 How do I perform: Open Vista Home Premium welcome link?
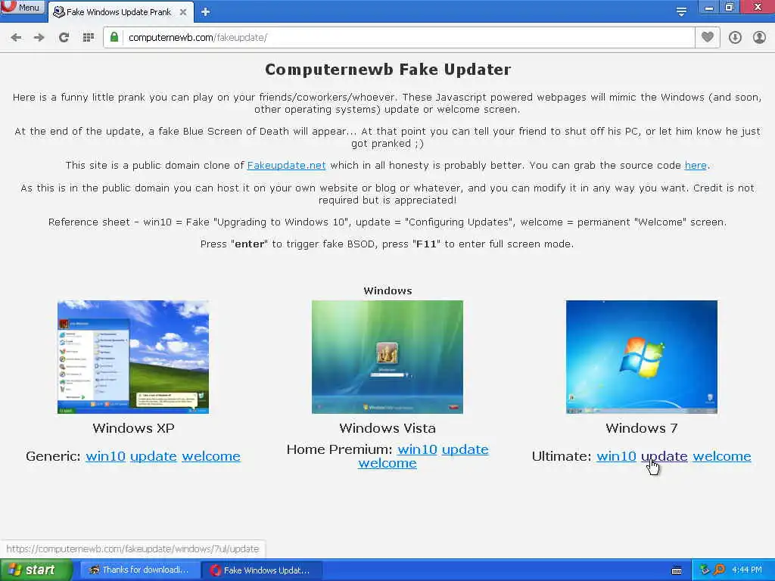[x=387, y=463]
